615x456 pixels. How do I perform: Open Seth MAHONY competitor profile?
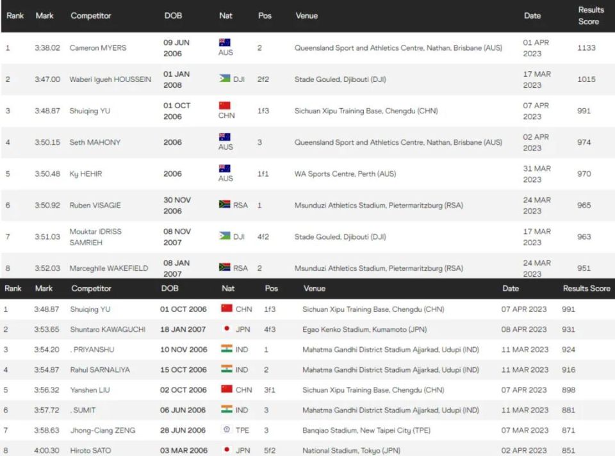(x=95, y=142)
